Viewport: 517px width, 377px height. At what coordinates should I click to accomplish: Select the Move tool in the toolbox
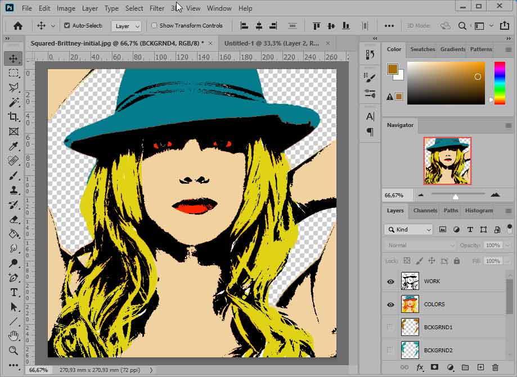coord(13,58)
